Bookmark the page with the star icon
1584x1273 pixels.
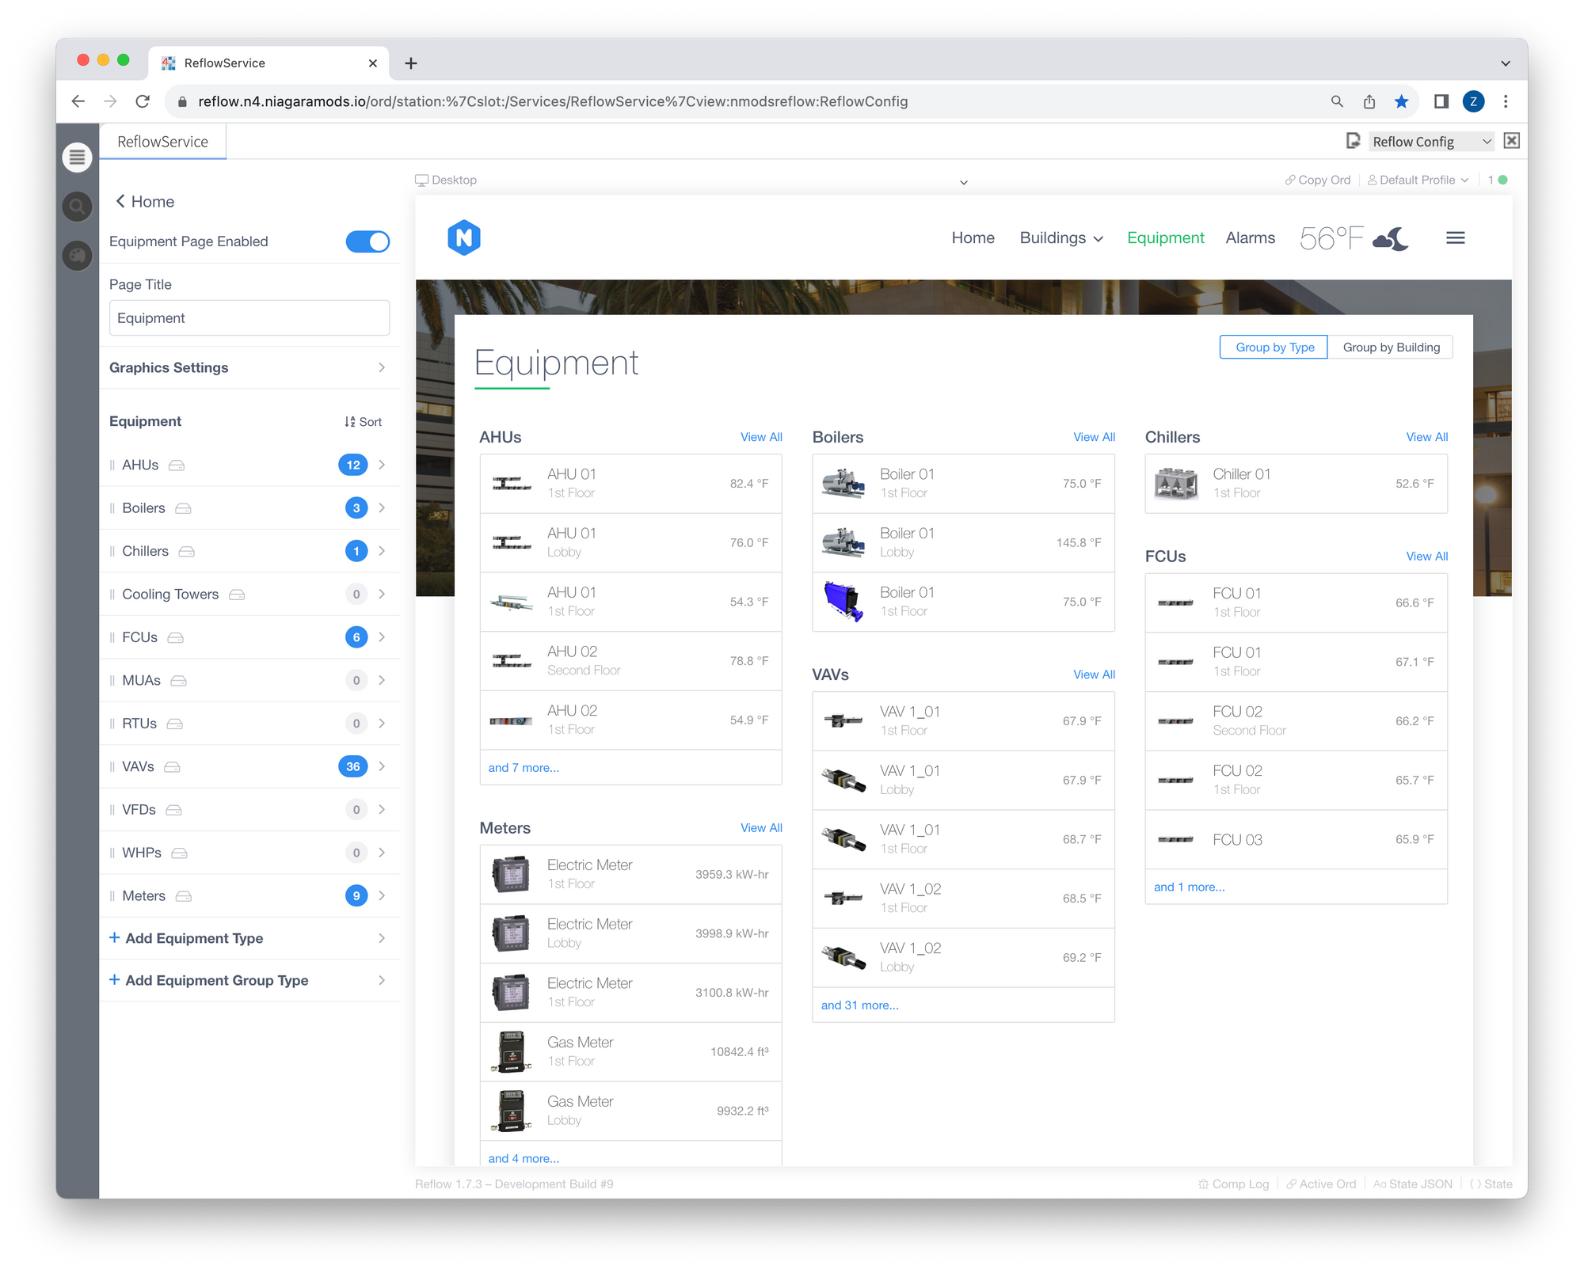pos(1401,101)
